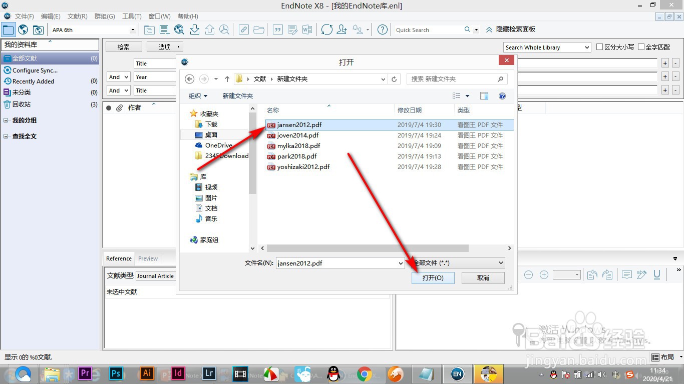
Task: Open Online Search globe-magnifier icon
Action: coord(179,29)
